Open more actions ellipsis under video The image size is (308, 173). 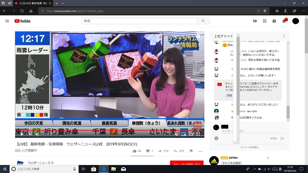pyautogui.click(x=200, y=151)
